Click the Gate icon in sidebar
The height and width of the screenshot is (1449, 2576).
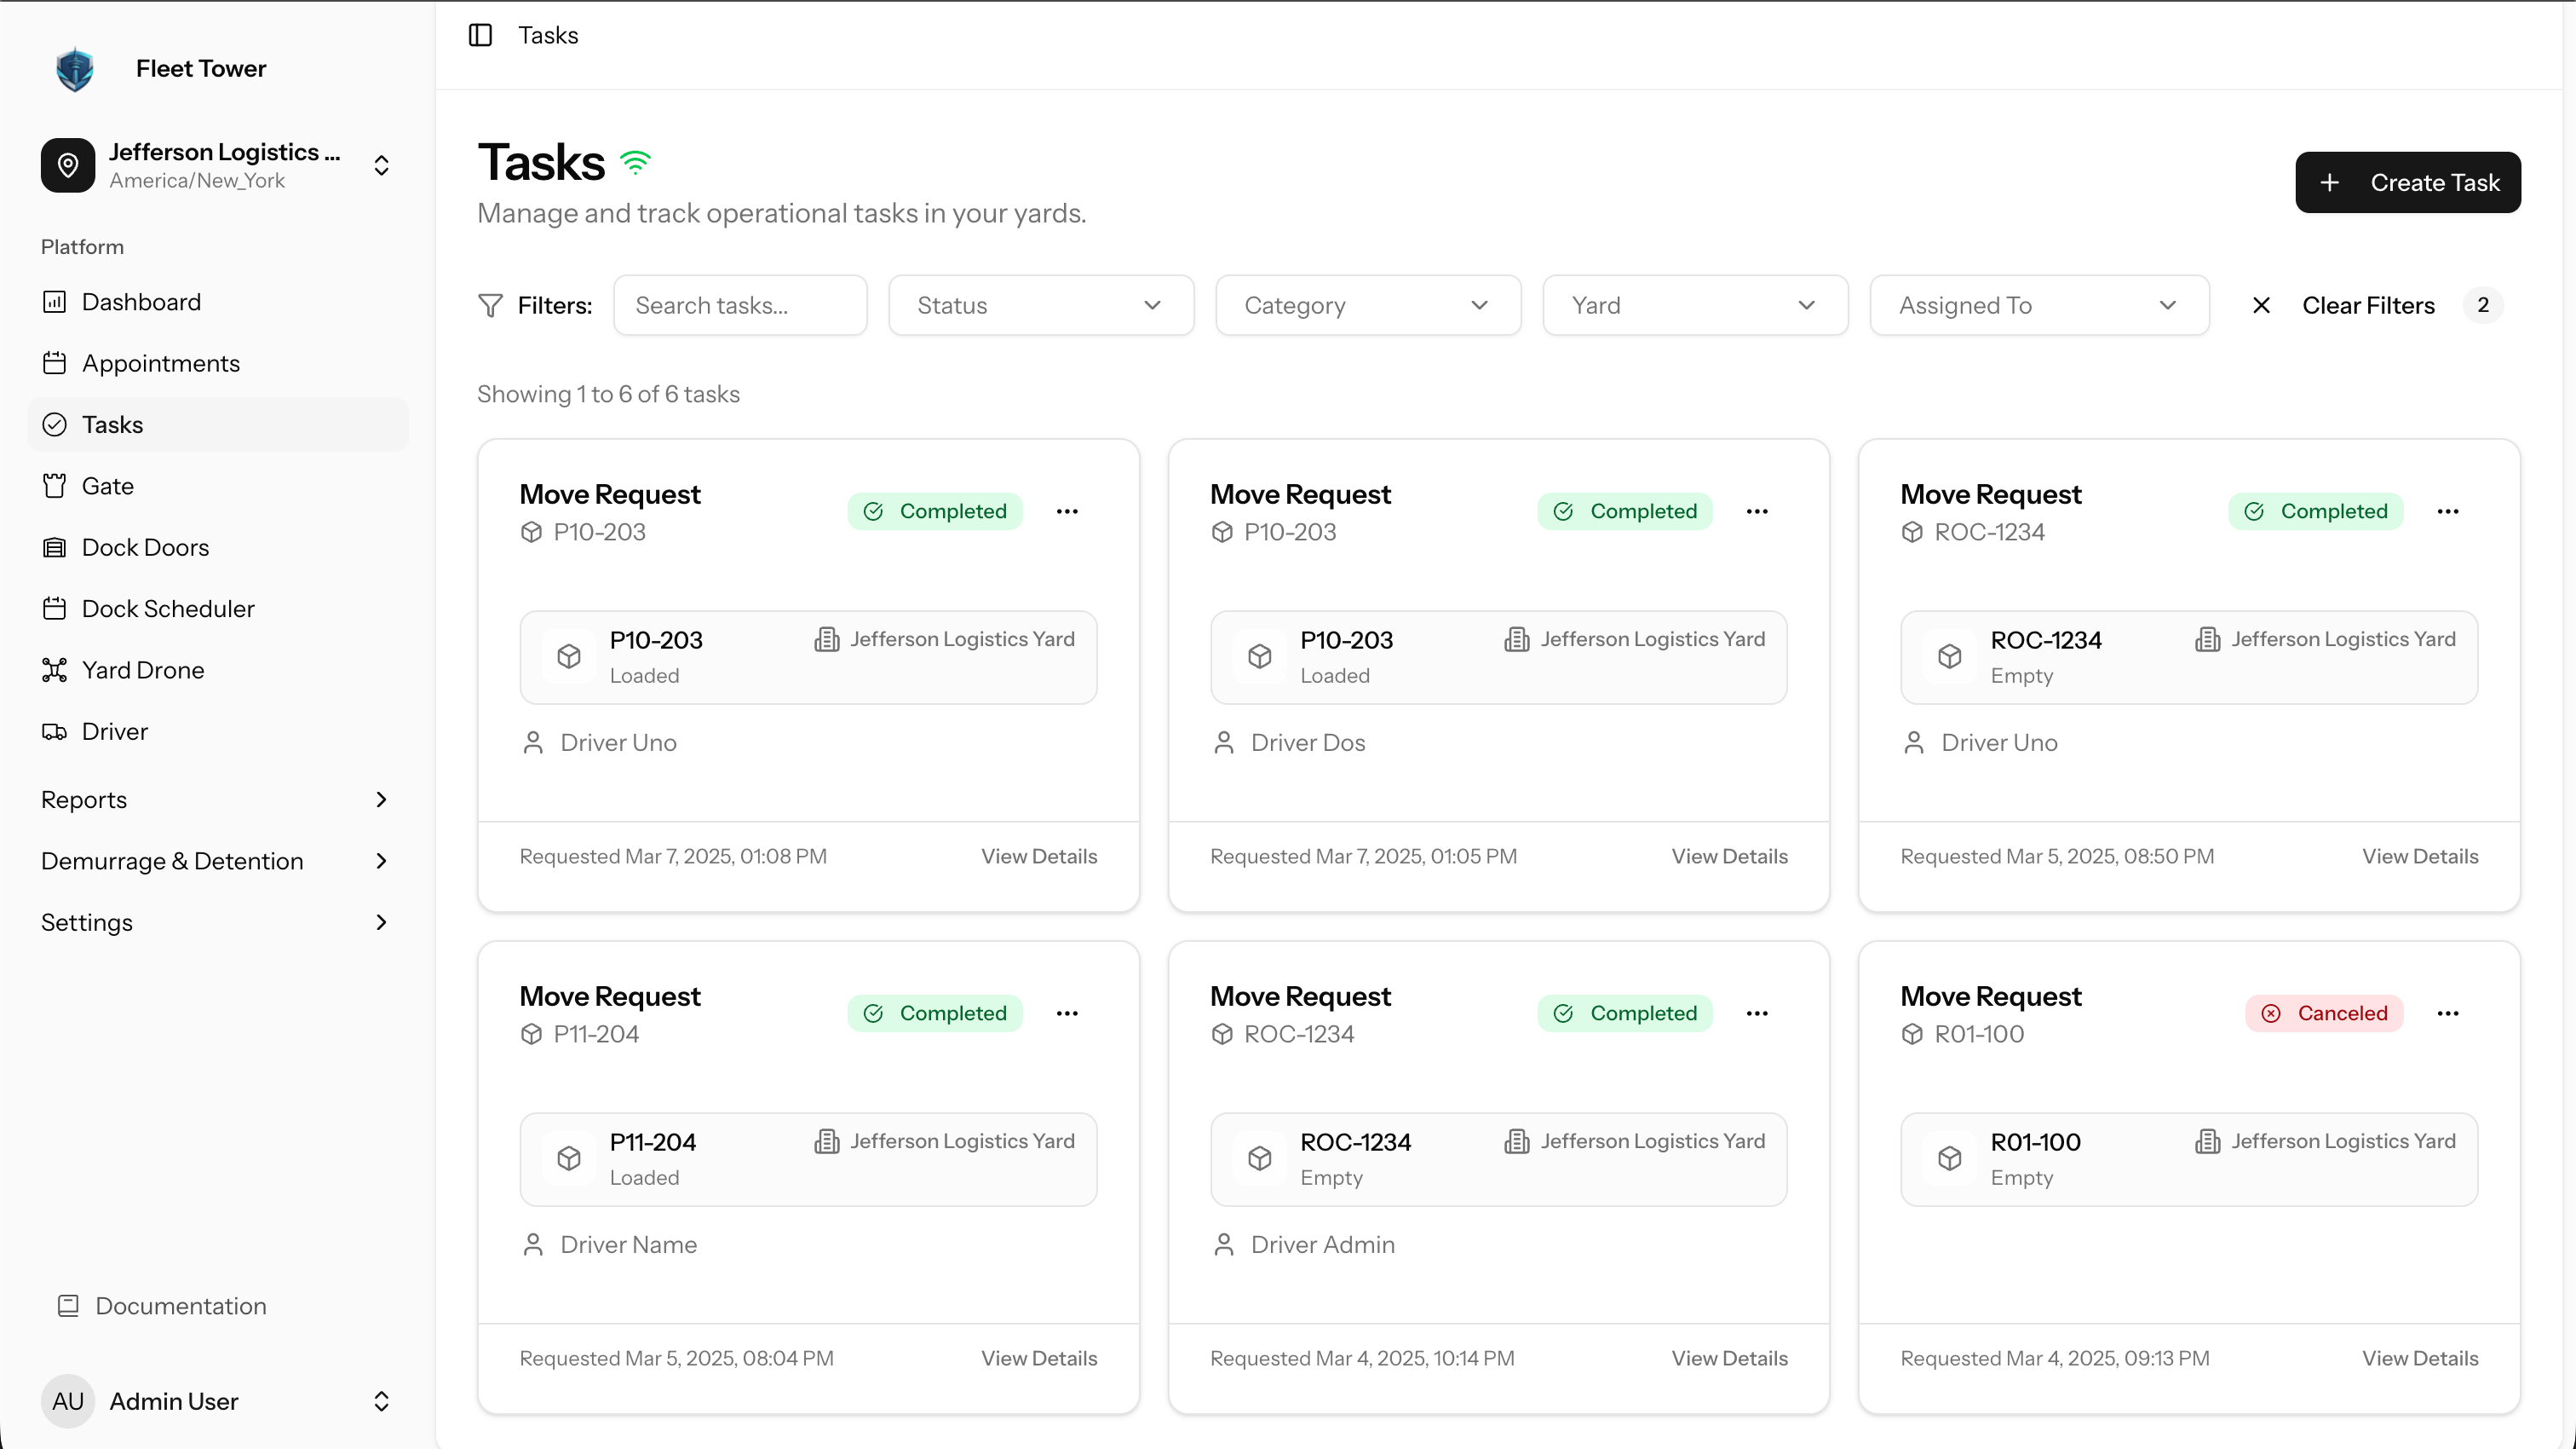(x=54, y=487)
